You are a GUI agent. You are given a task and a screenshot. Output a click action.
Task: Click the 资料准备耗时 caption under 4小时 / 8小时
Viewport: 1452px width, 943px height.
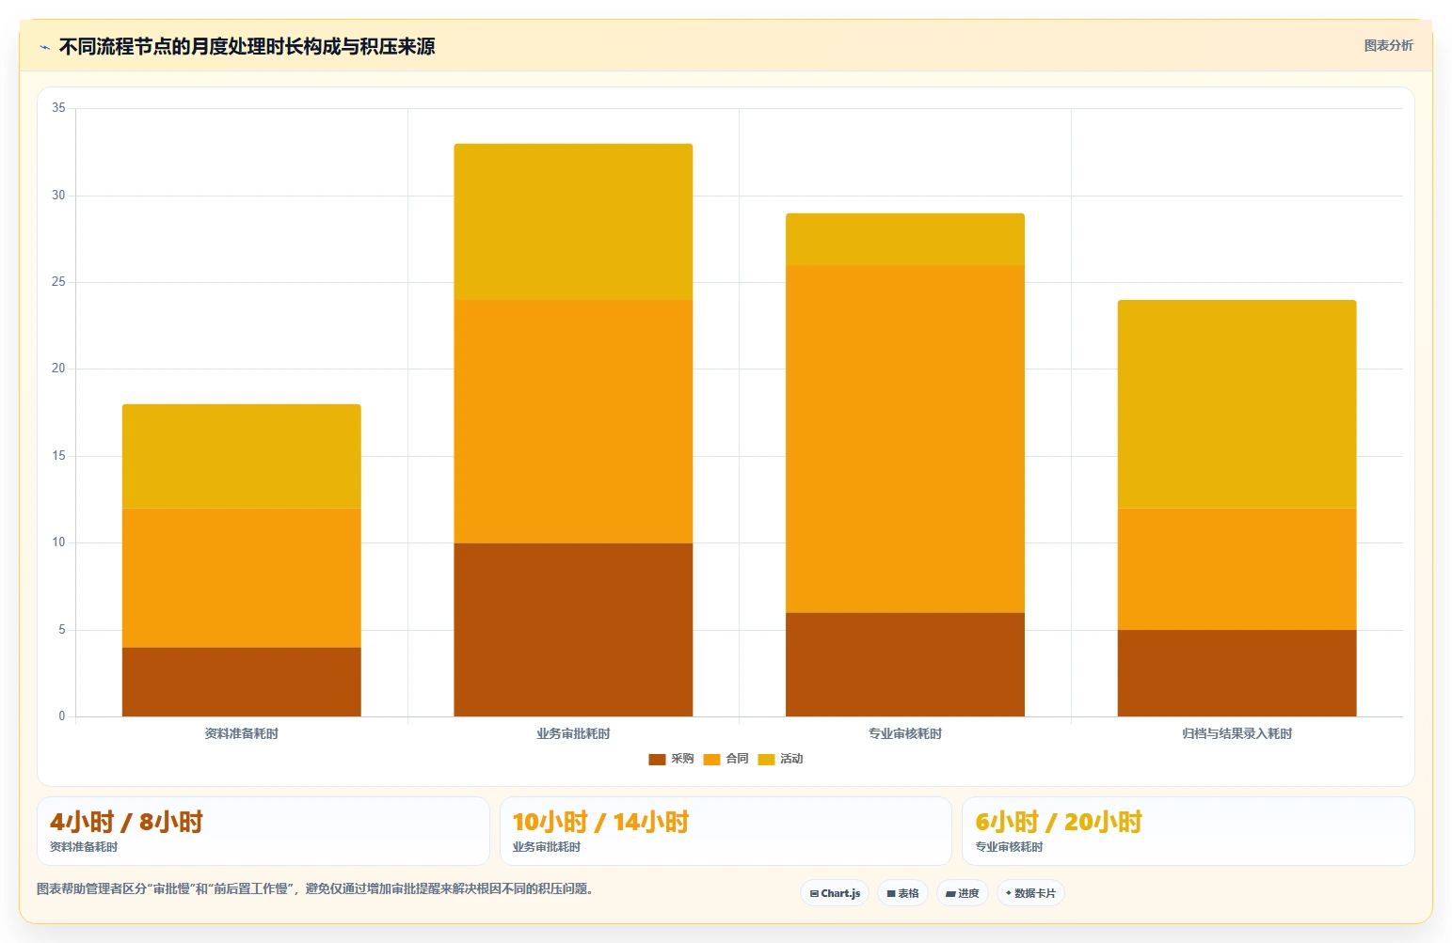[84, 847]
